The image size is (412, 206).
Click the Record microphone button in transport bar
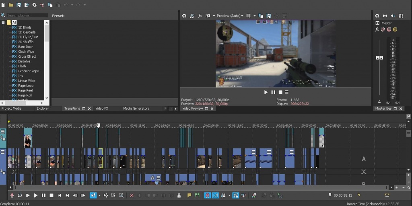coord(12,196)
